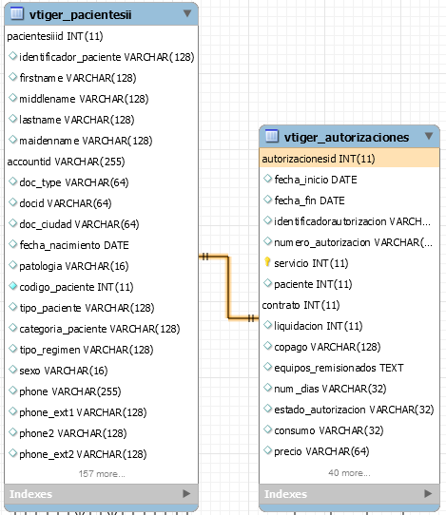This screenshot has height=515, width=446.
Task: Click the vtiger_pacientesii table icon
Action: point(17,14)
